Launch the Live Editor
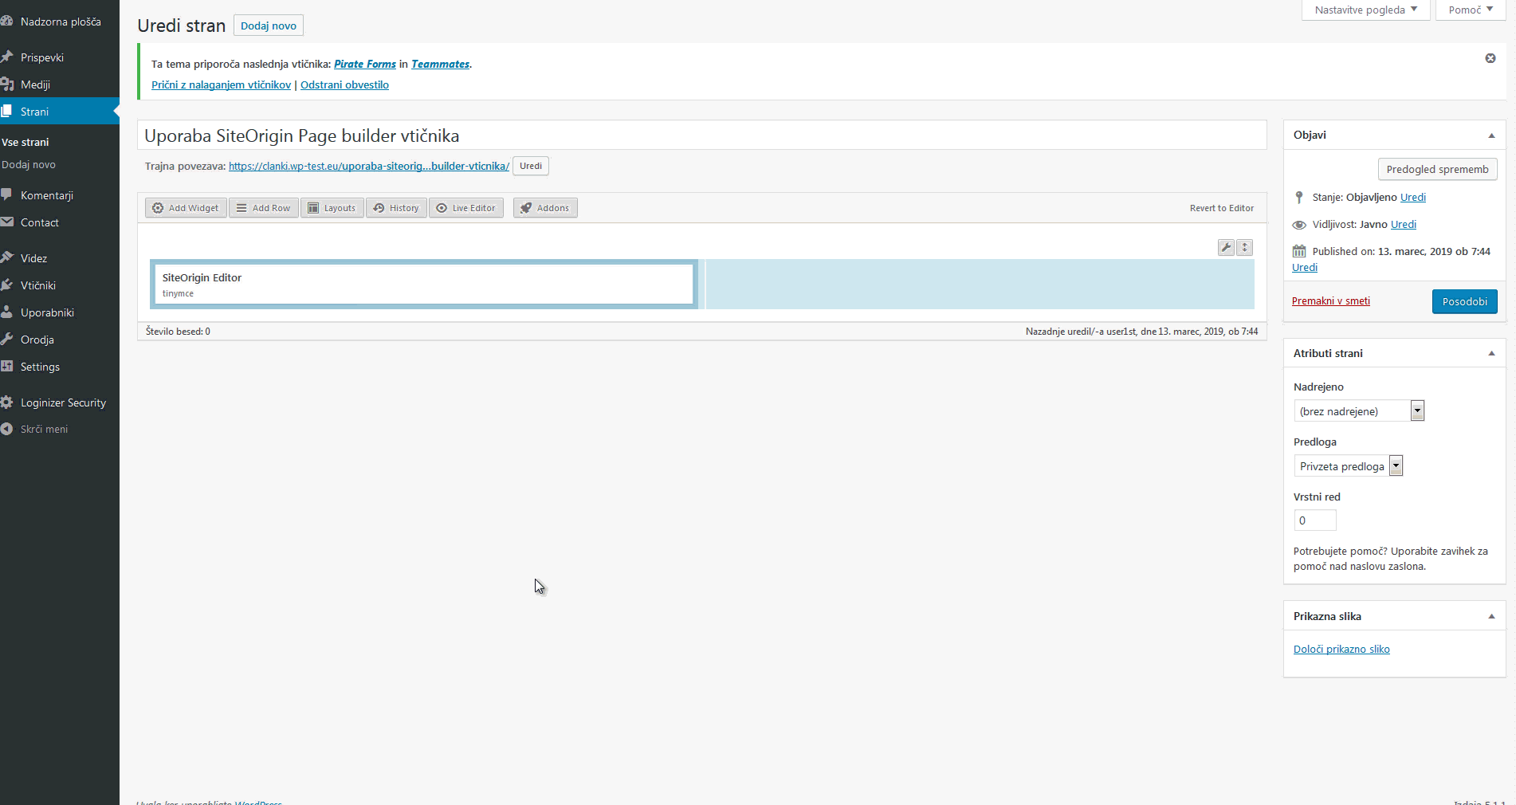 click(466, 208)
